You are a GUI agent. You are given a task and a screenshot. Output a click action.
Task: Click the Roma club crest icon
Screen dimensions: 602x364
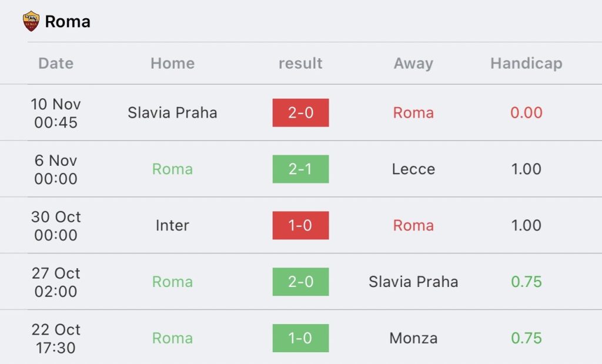click(x=31, y=21)
